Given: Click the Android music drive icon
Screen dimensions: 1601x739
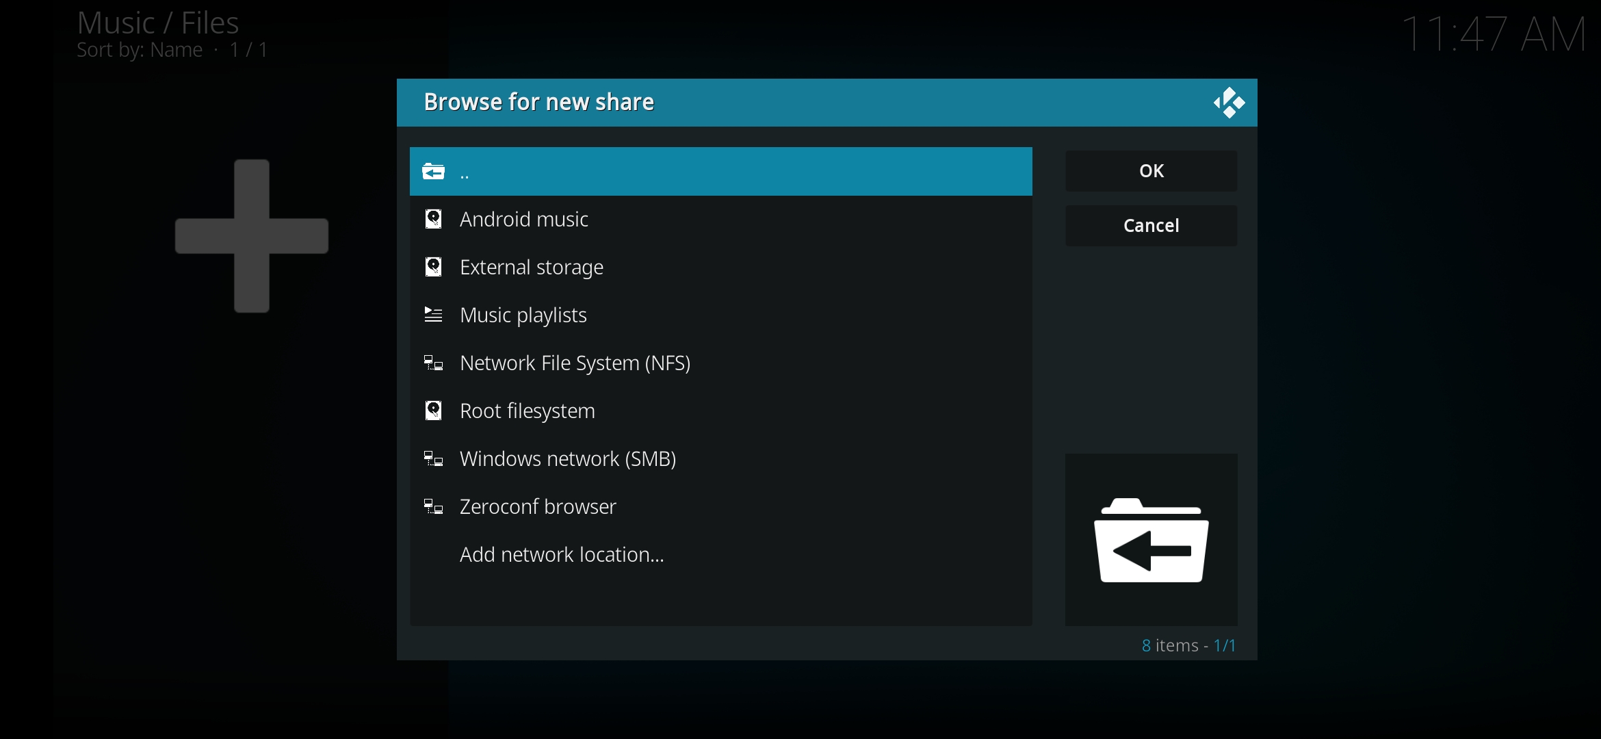Looking at the screenshot, I should [434, 220].
